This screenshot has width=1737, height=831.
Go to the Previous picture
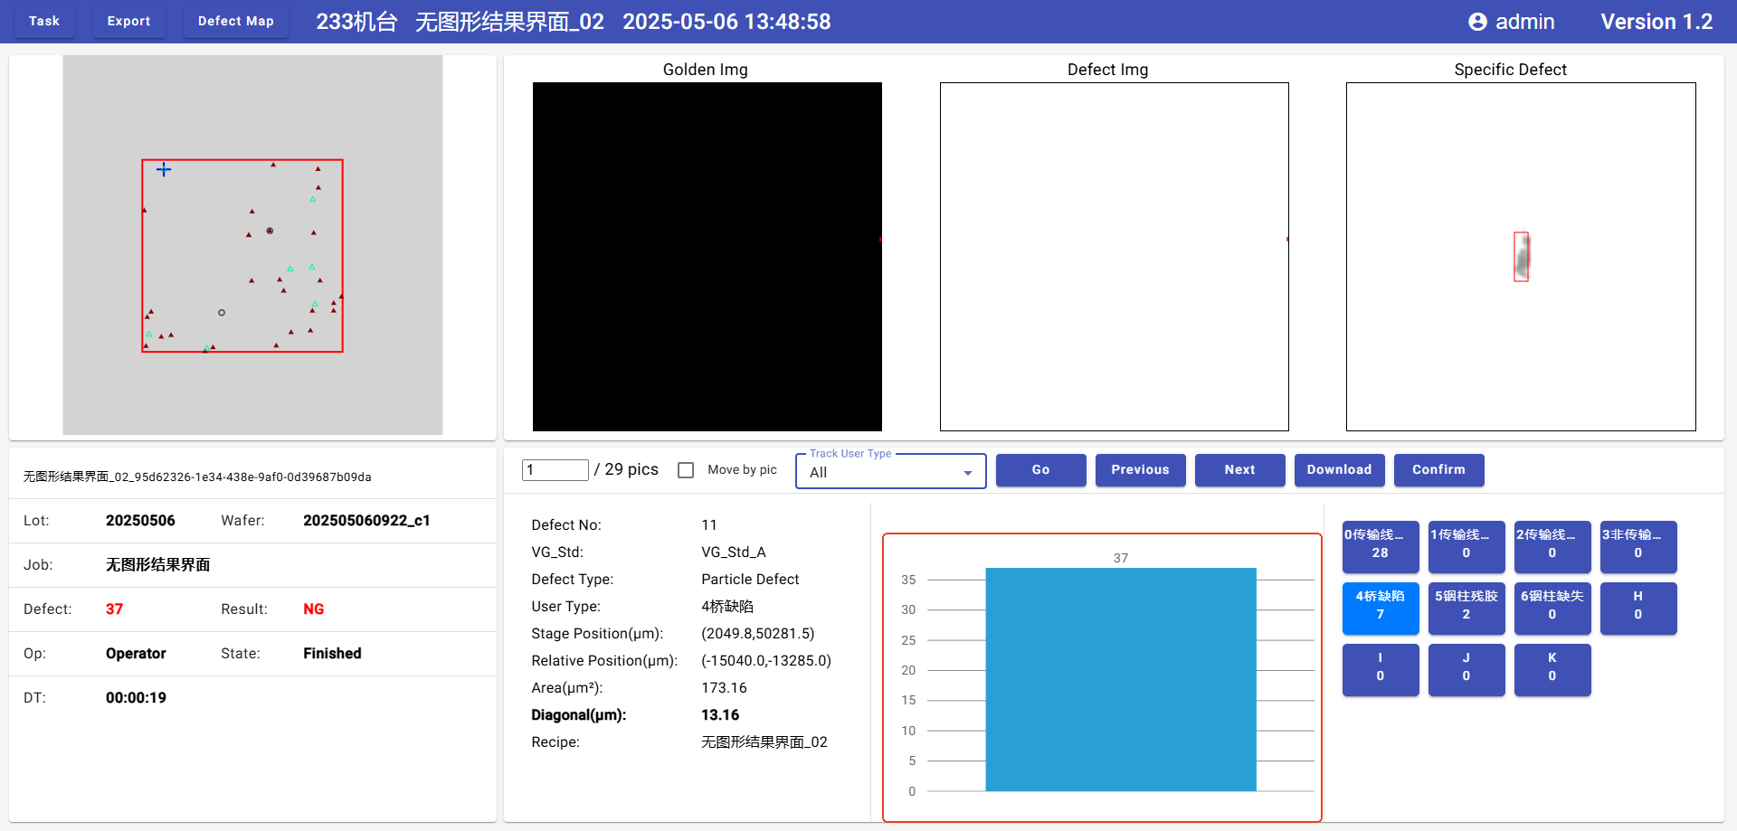pyautogui.click(x=1139, y=470)
